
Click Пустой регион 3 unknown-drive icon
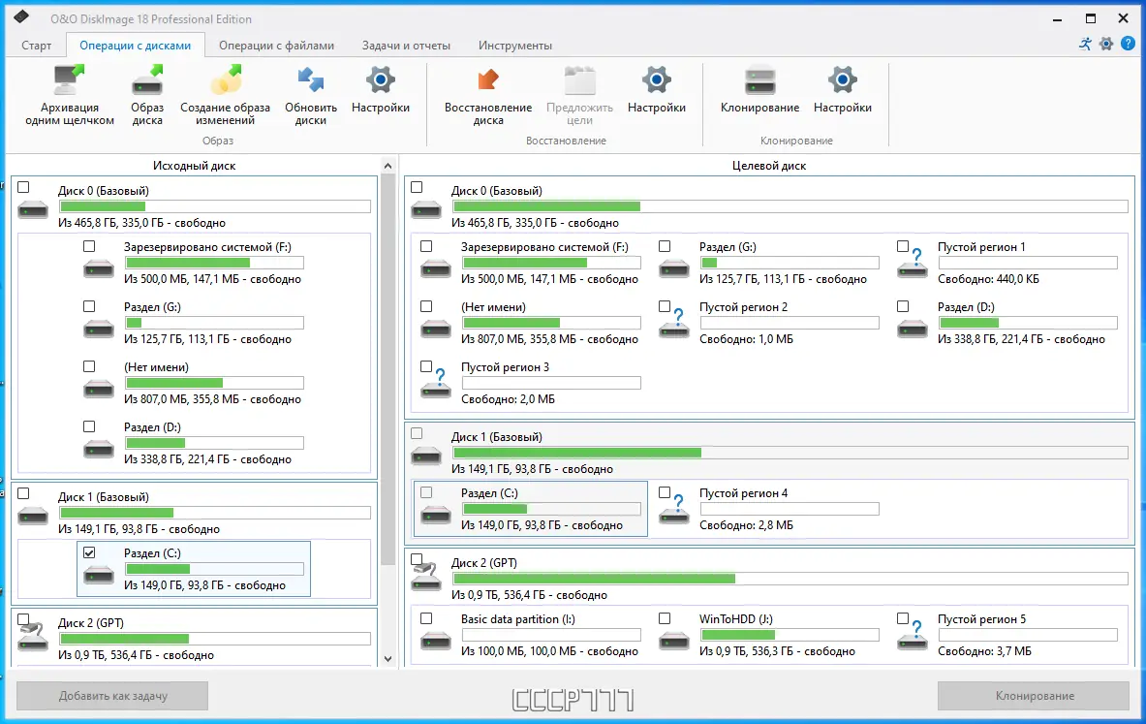(x=436, y=385)
